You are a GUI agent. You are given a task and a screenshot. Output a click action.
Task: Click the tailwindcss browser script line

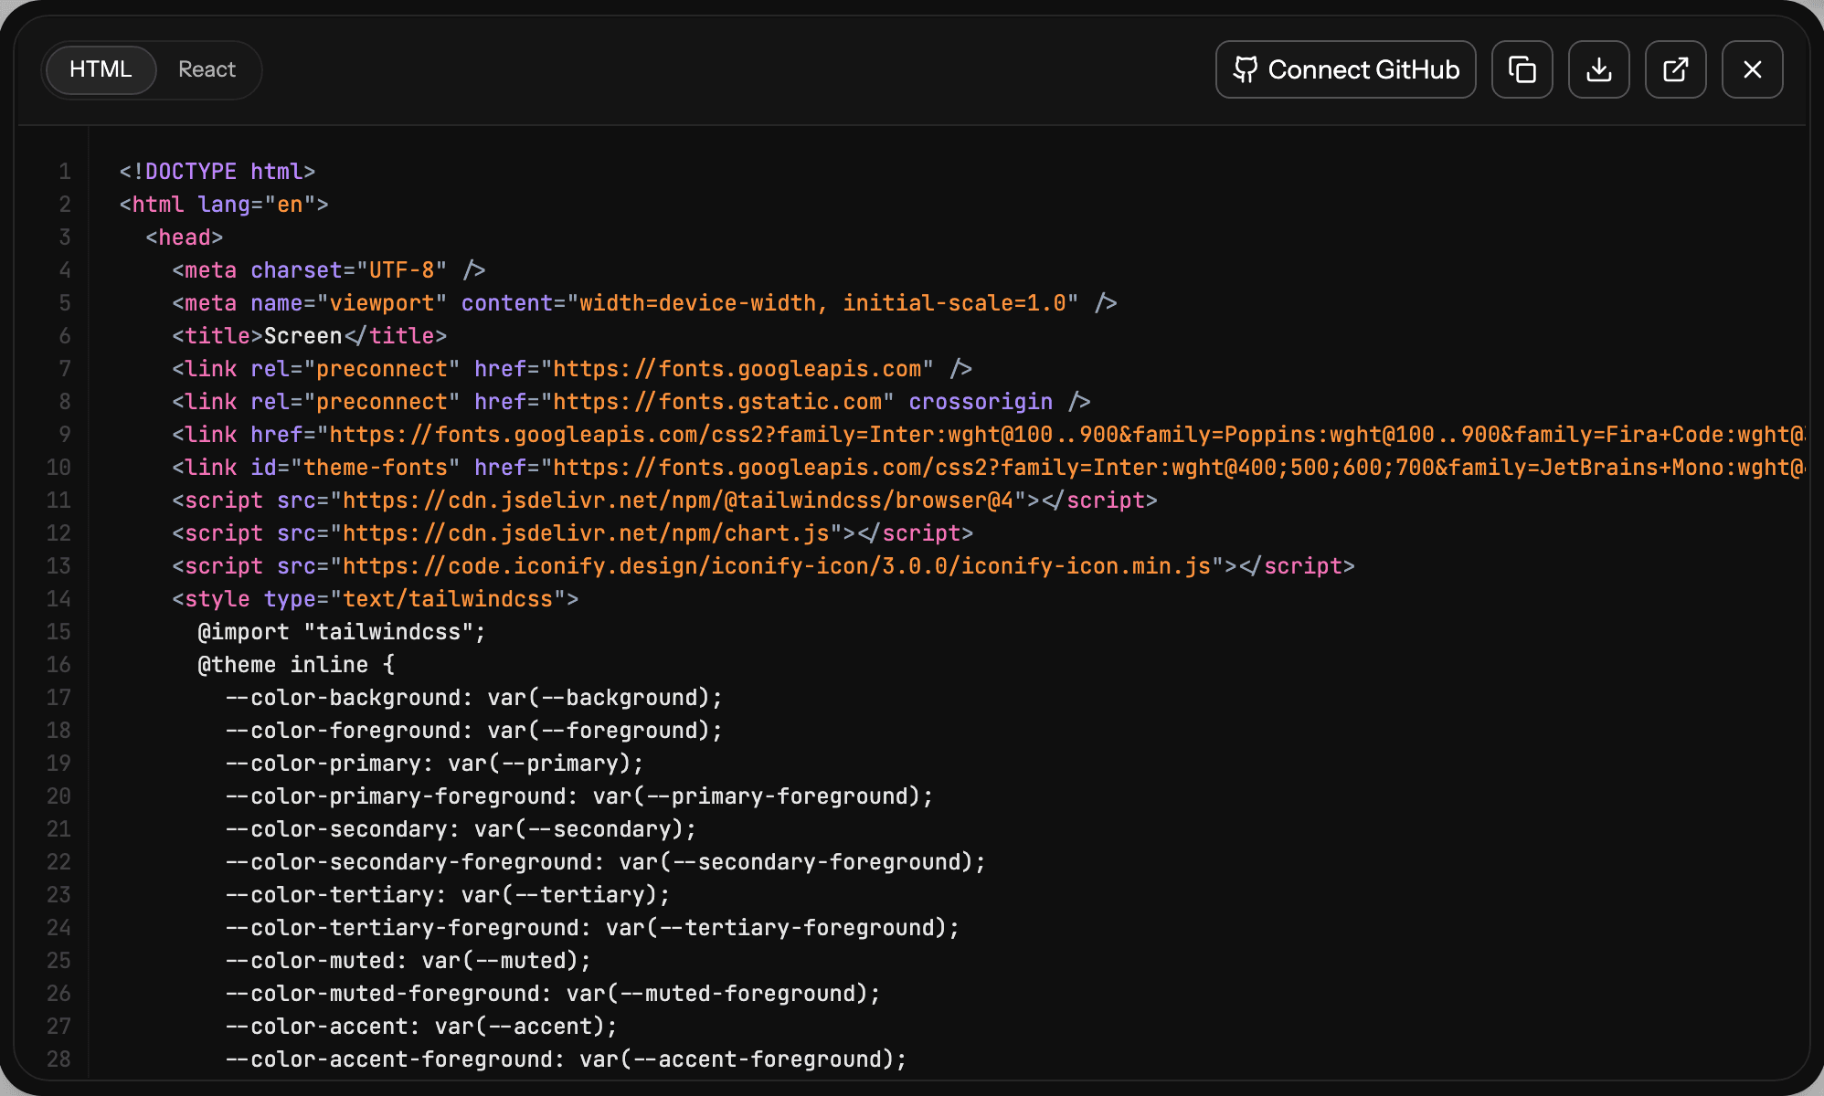tap(665, 501)
